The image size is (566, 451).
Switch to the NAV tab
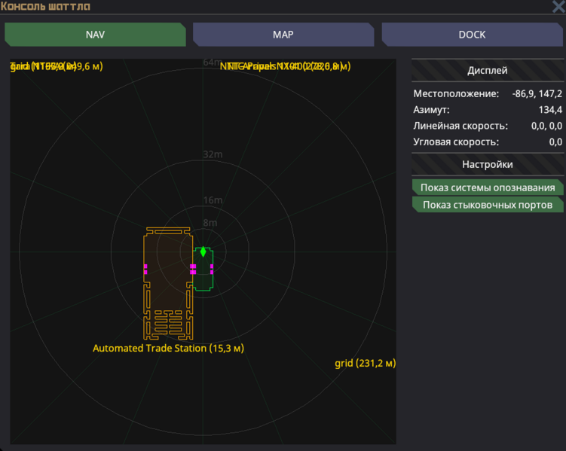click(95, 35)
